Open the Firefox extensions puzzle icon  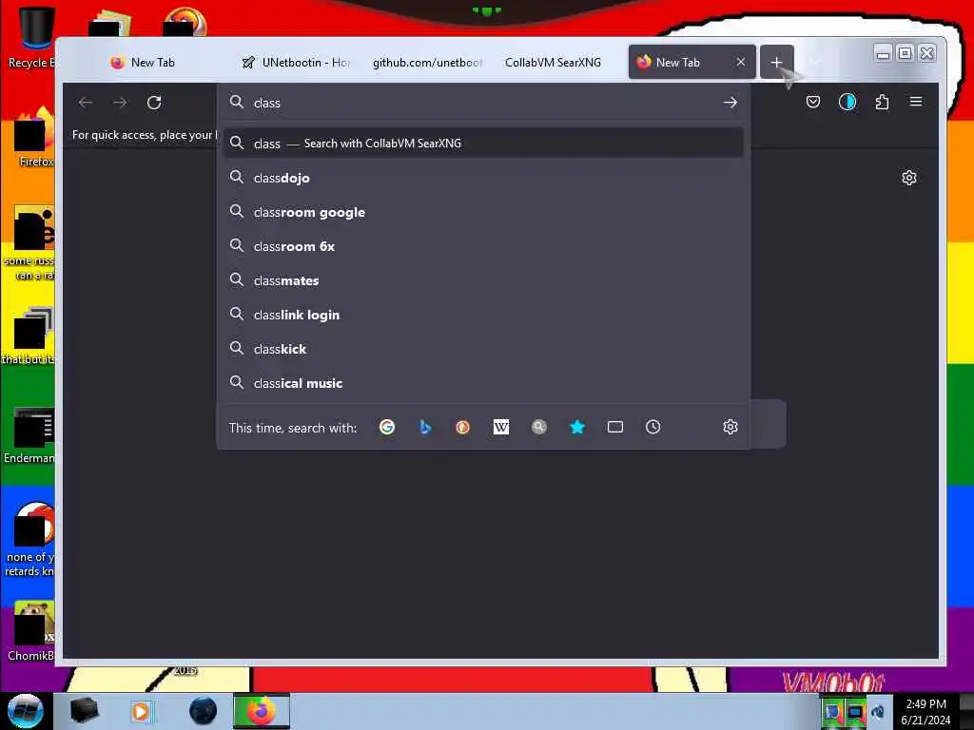click(882, 102)
